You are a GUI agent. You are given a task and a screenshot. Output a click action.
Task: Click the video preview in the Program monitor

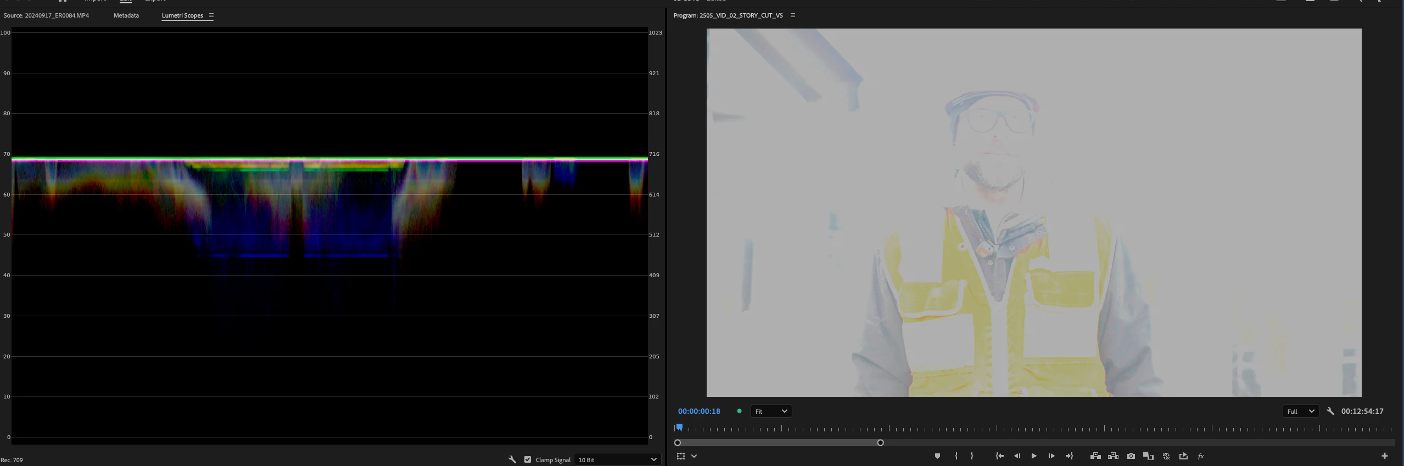[1034, 212]
